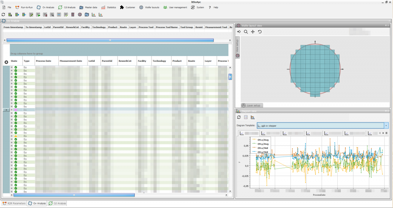This screenshot has width=393, height=208.
Task: Click the diagram tabs scroll-right arrow
Action: (383, 133)
